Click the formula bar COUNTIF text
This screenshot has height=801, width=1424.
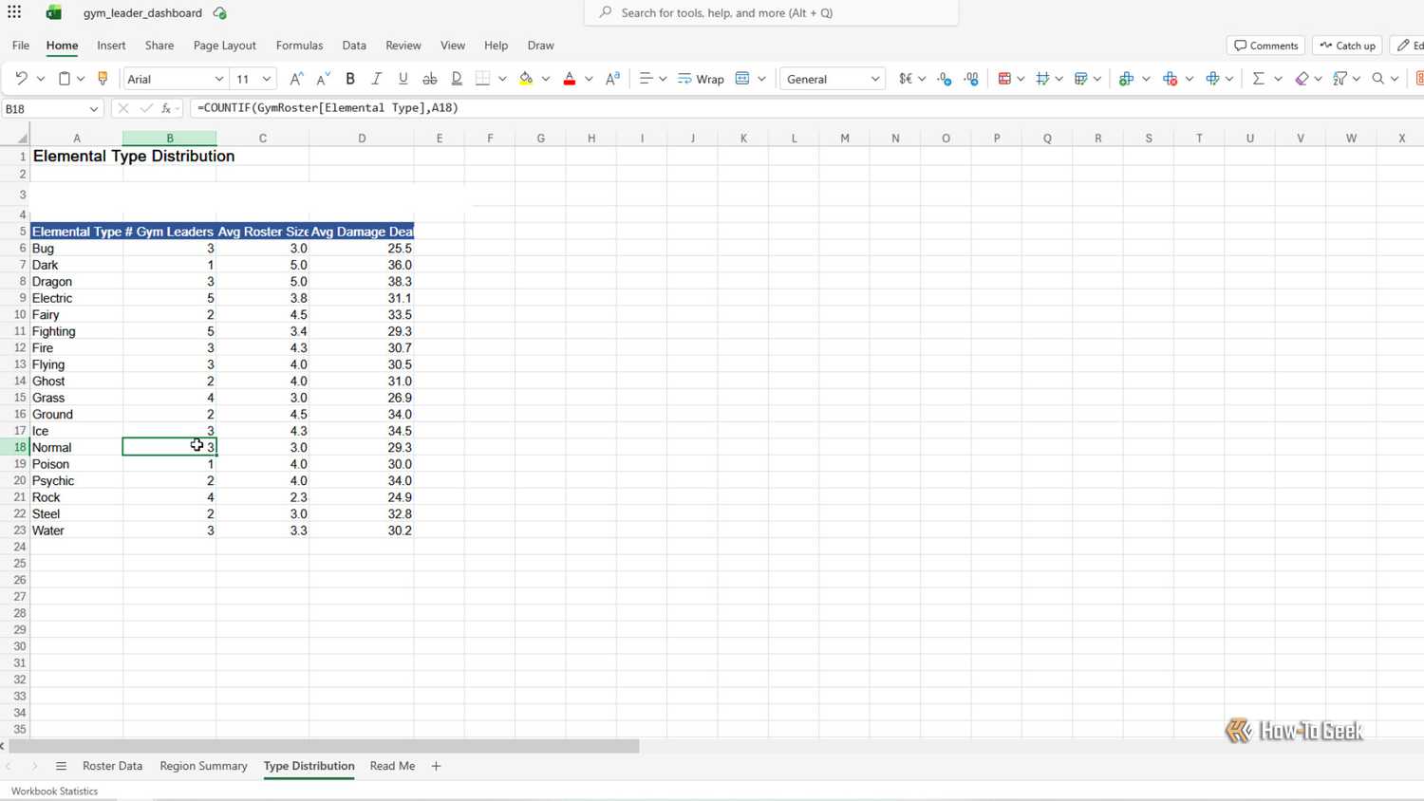[328, 108]
